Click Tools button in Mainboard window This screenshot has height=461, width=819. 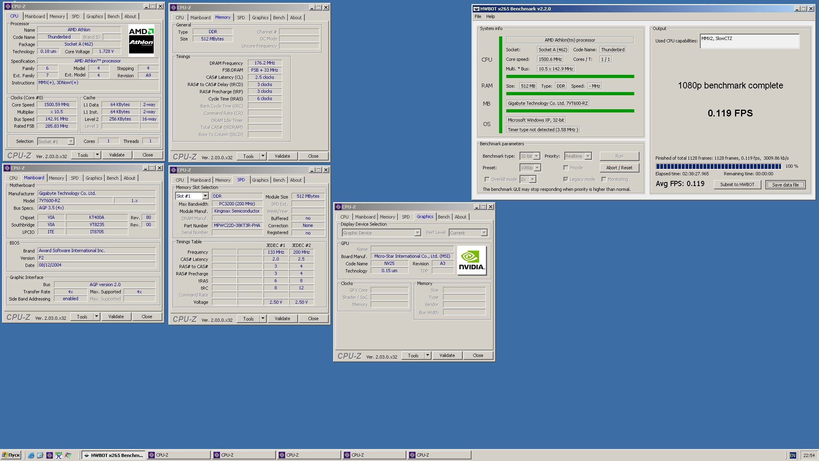click(x=82, y=317)
